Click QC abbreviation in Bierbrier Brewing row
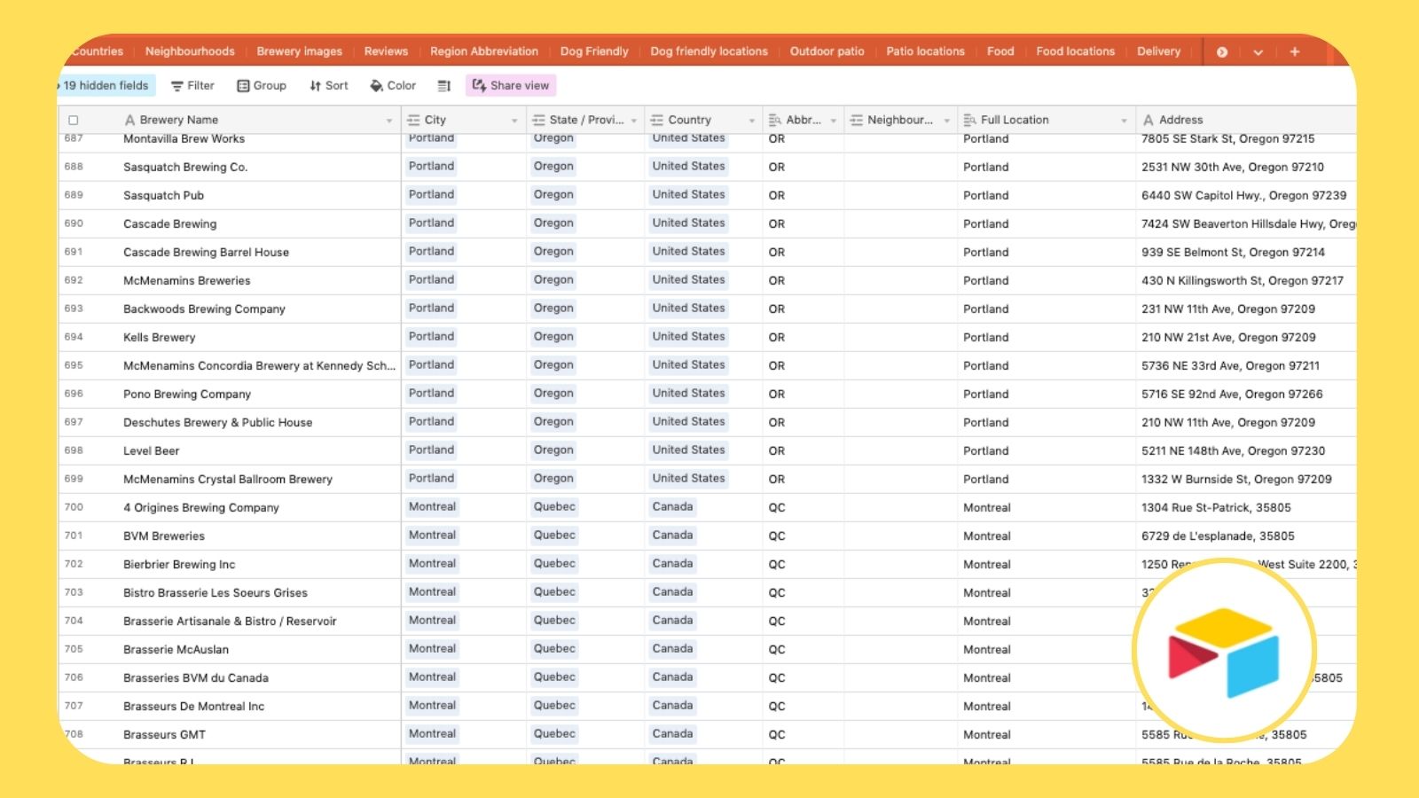This screenshot has width=1419, height=798. 777,564
